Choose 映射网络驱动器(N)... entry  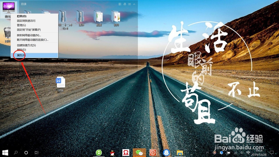(x=35, y=35)
